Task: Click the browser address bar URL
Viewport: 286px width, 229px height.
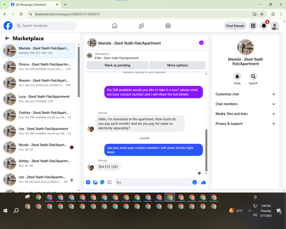Action: coord(67,14)
